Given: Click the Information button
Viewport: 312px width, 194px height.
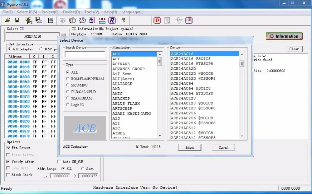Looking at the screenshot, I should pyautogui.click(x=284, y=36).
